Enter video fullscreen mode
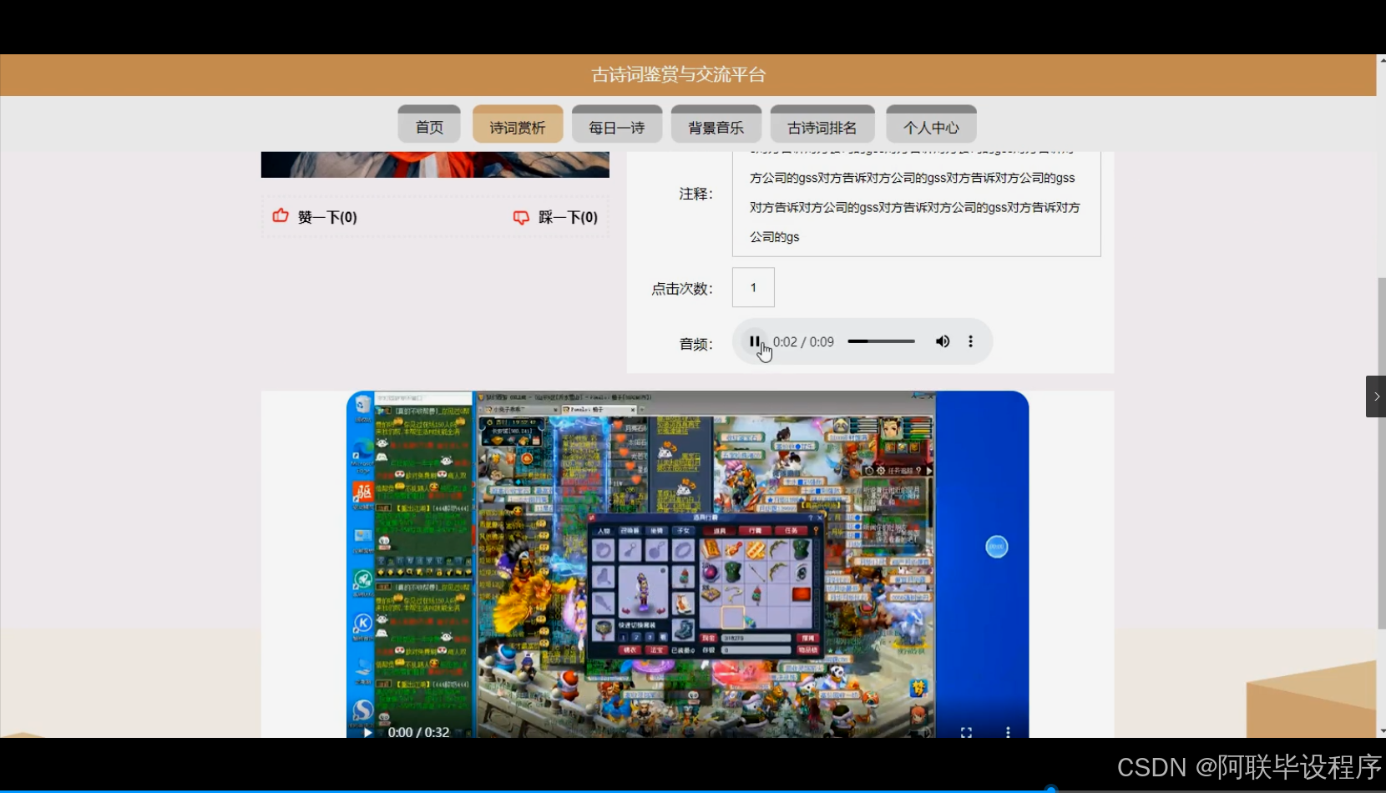This screenshot has width=1386, height=793. click(966, 732)
